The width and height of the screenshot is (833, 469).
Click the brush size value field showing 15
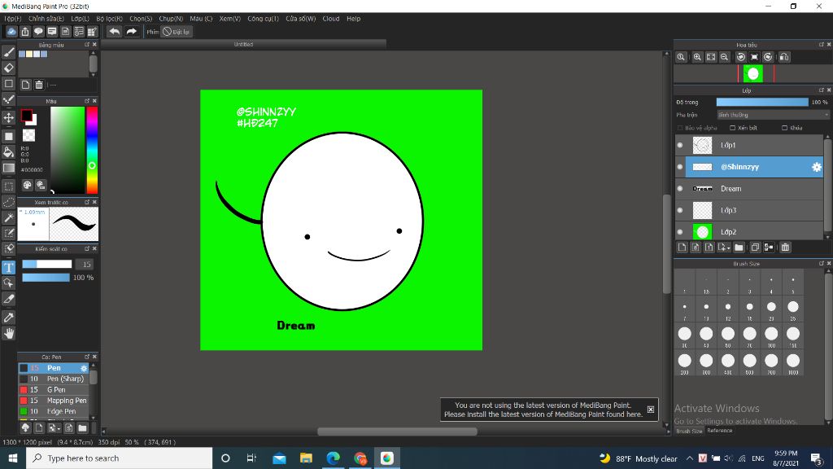click(x=85, y=265)
